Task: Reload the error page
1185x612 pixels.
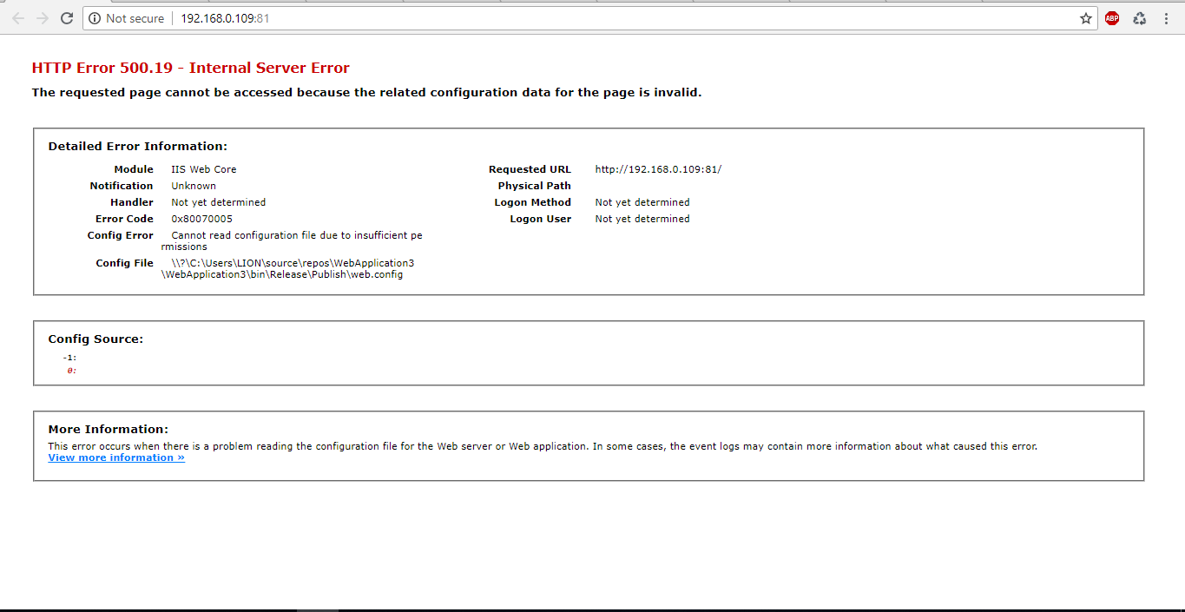Action: click(x=67, y=17)
